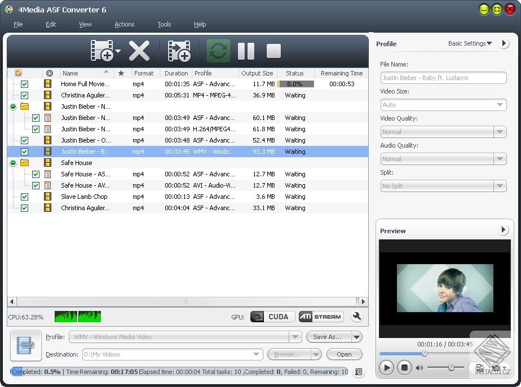Viewport: 521px width, 387px height.
Task: Uncheck the Home Full Movie checkbox
Action: (25, 84)
